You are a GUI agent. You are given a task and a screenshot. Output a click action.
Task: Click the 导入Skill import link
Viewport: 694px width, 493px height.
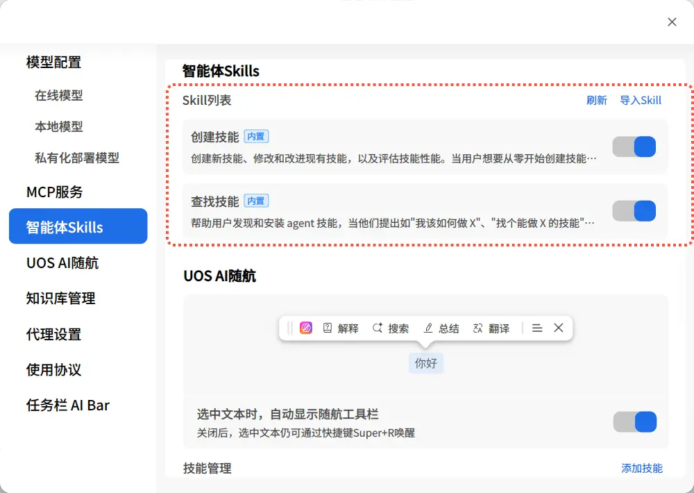pyautogui.click(x=641, y=101)
